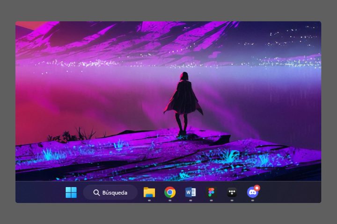Open the Figma app icon

coord(211,192)
